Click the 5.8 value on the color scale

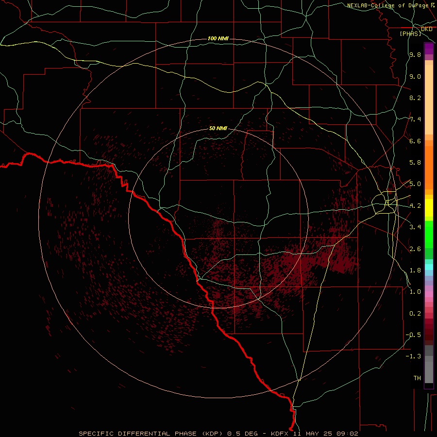pyautogui.click(x=415, y=163)
